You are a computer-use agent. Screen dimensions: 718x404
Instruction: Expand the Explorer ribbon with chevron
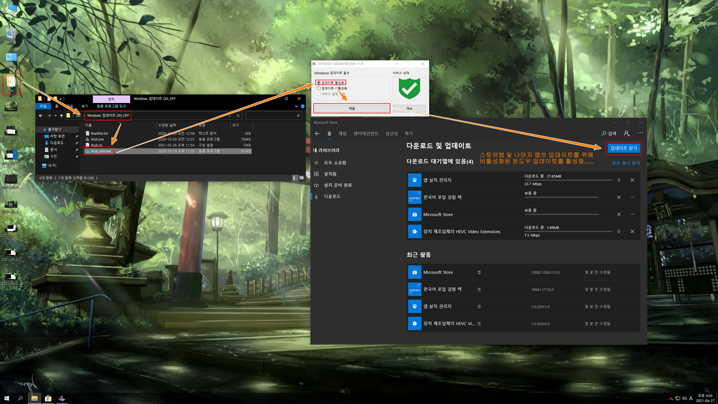click(296, 106)
